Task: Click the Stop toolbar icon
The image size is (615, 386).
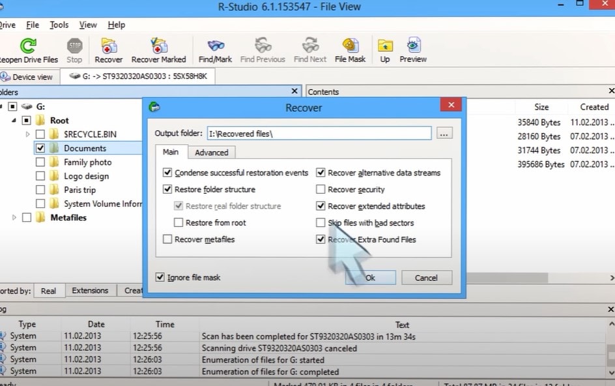Action: click(x=74, y=46)
